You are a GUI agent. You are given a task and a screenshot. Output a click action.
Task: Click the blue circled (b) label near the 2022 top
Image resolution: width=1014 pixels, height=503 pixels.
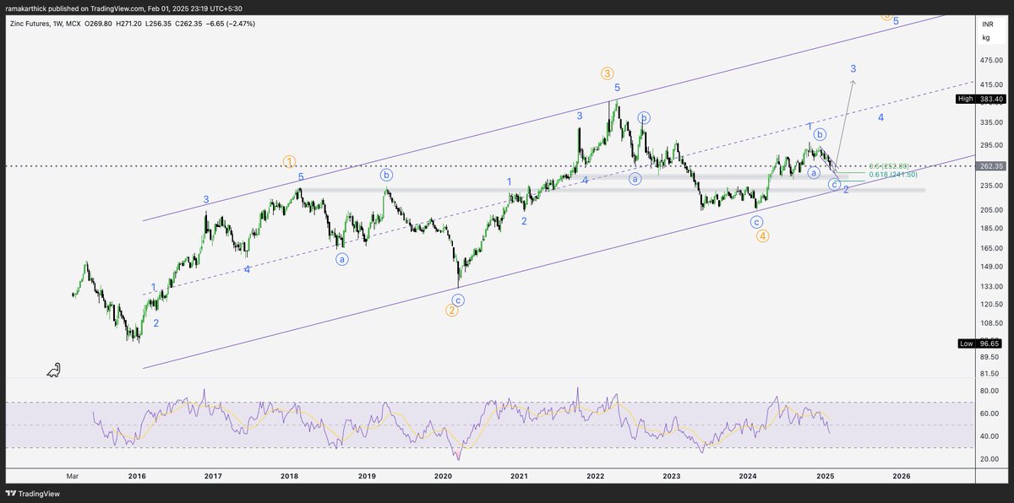pyautogui.click(x=643, y=118)
